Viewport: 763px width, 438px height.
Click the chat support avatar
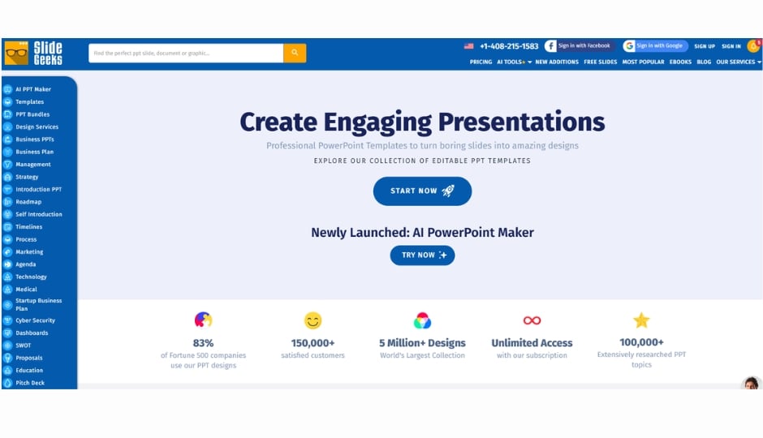point(752,383)
